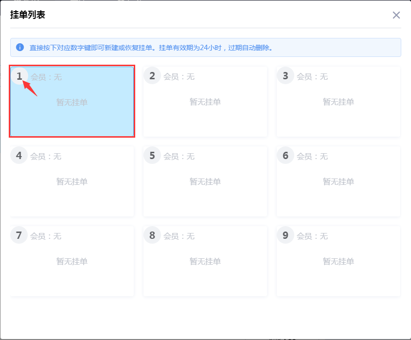The width and height of the screenshot is (411, 340).
Task: Click the number 7 badge
Action: (x=18, y=235)
